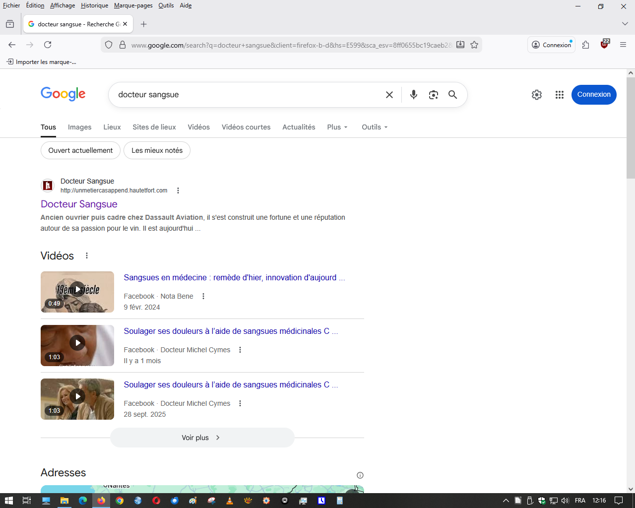The image size is (635, 508).
Task: Switch to the Images results tab
Action: tap(79, 127)
